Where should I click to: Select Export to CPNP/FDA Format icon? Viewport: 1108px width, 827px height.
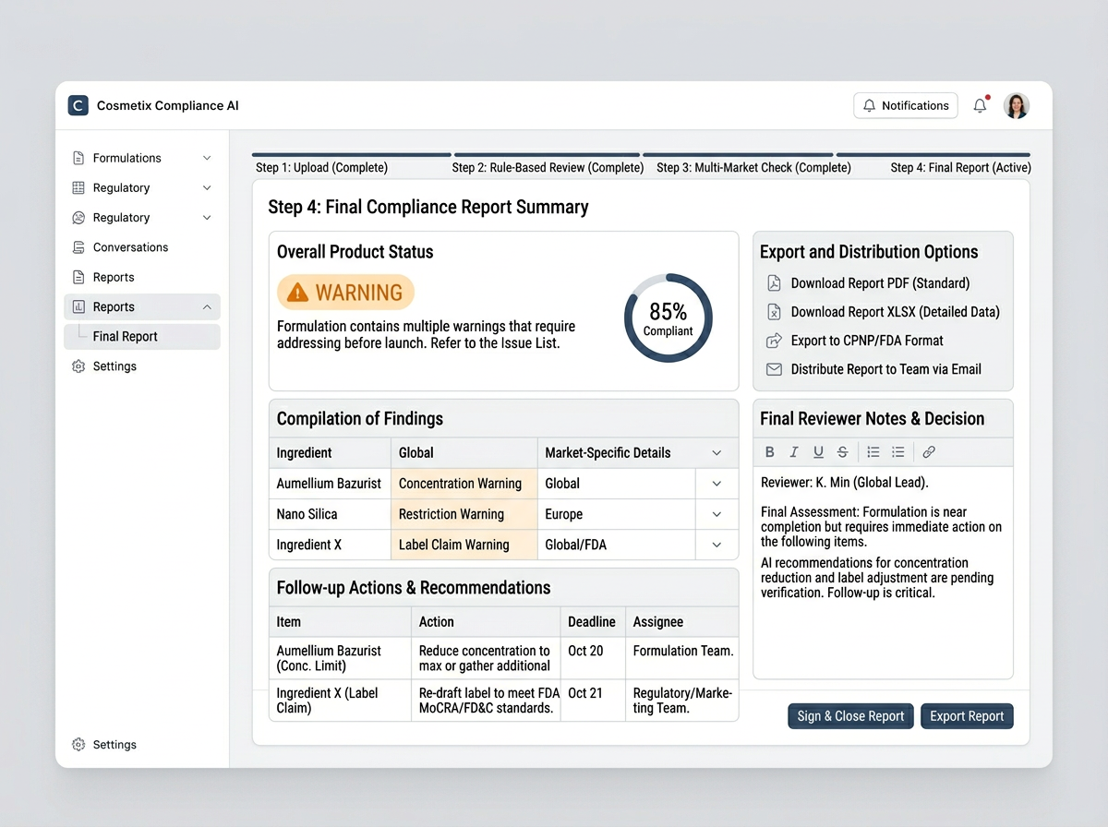point(774,341)
